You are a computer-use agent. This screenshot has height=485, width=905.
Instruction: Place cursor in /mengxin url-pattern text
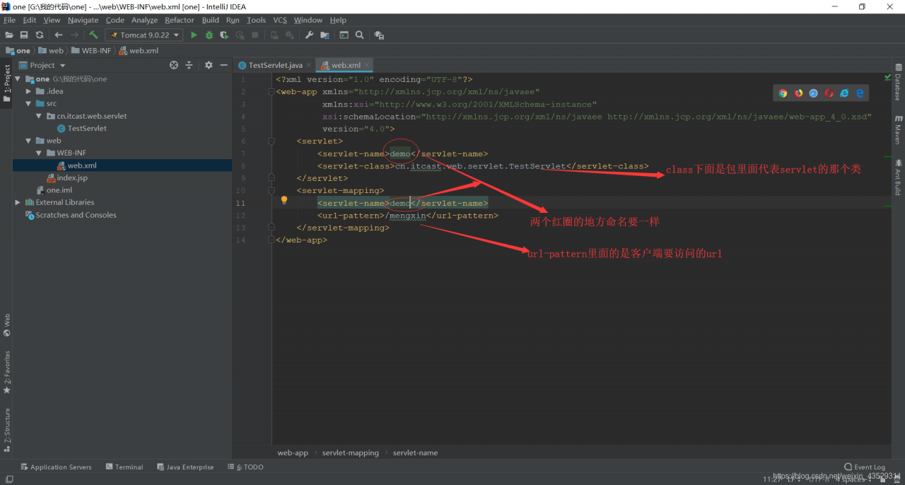[407, 216]
